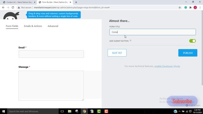Open File Explorer from the taskbar
Viewport: 203px width, 114px height.
(69, 111)
